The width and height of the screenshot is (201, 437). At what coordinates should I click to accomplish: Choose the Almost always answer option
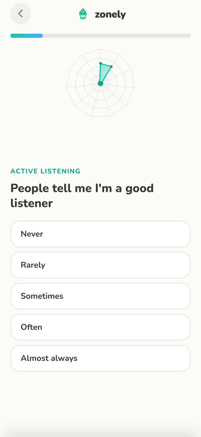[100, 358]
